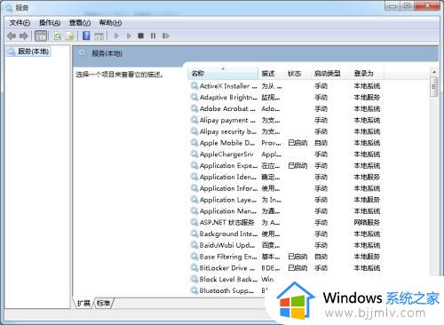Click the vertical scrollbar thumb
This screenshot has height=325, width=444.
tap(434, 86)
